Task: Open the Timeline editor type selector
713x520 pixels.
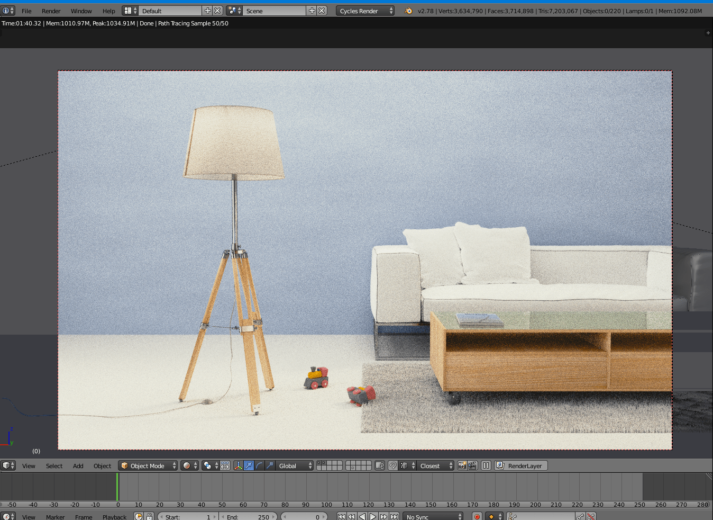Action: pyautogui.click(x=8, y=517)
